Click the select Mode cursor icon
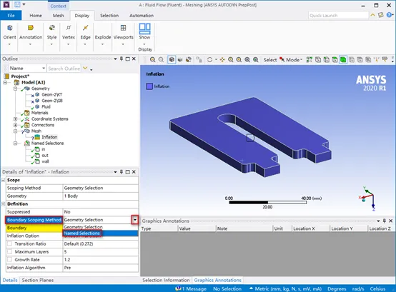 coord(282,60)
